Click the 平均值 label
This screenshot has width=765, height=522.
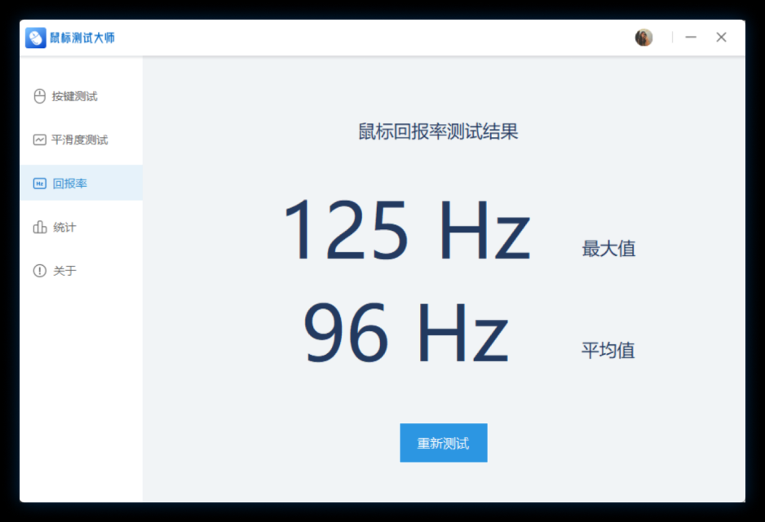coord(608,350)
